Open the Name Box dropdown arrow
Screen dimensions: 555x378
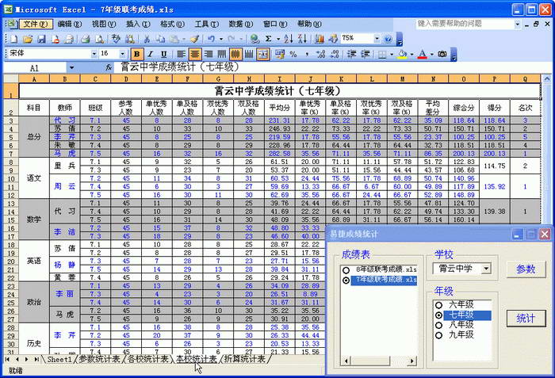tap(71, 67)
